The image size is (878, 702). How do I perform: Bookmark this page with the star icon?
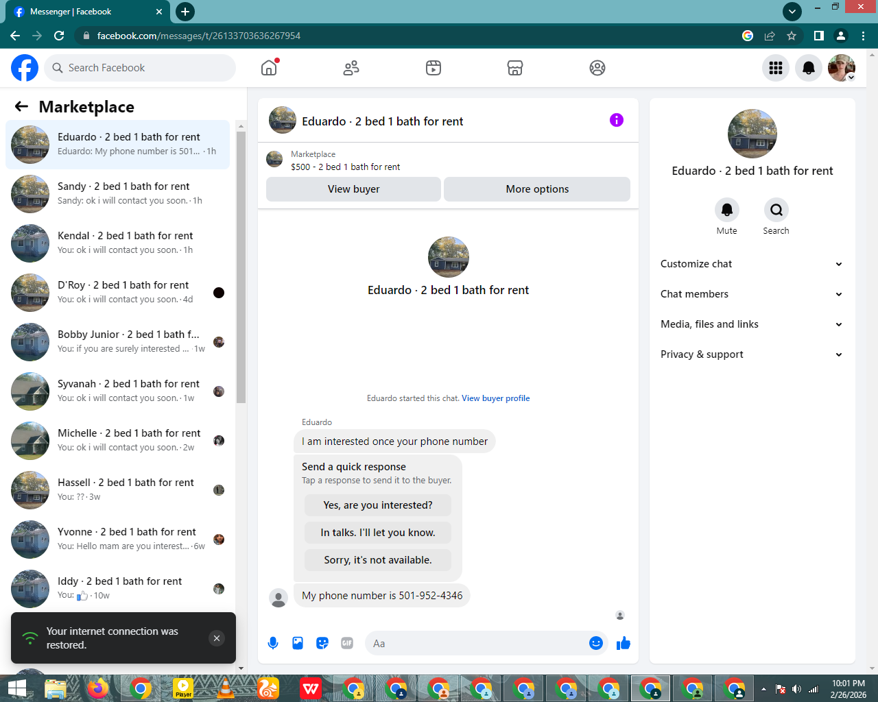point(792,36)
